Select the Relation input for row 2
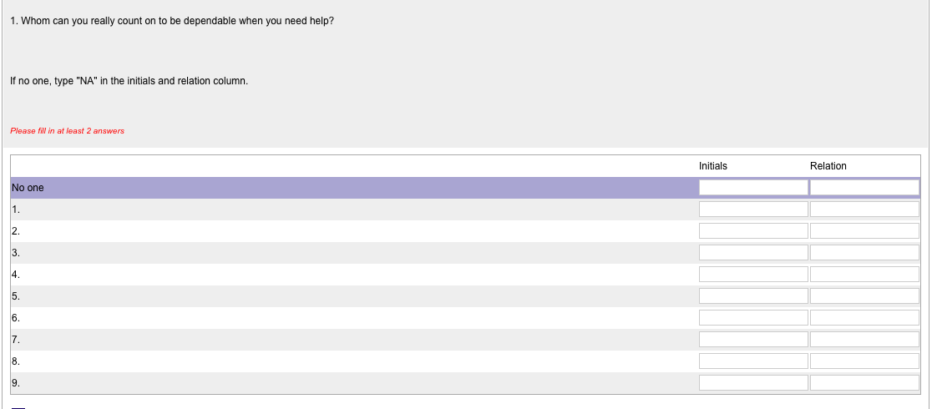 coord(864,231)
